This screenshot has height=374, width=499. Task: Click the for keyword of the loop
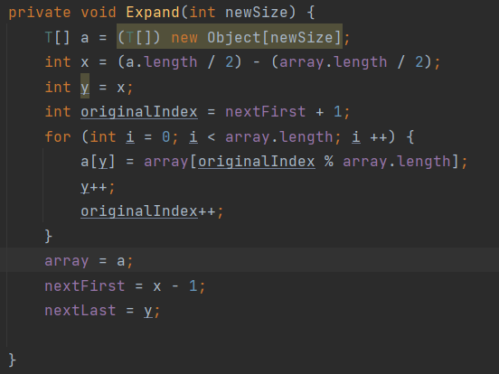coord(58,136)
